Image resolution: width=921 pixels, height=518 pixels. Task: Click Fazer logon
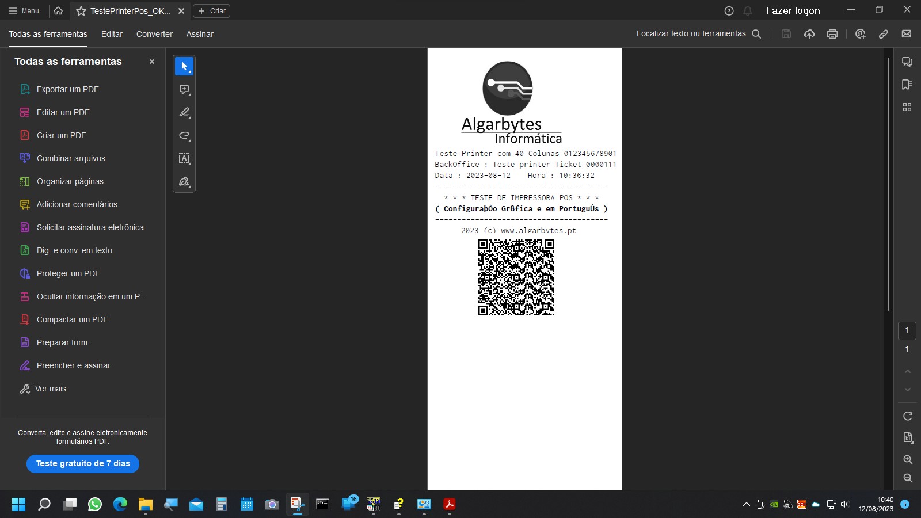click(x=793, y=10)
